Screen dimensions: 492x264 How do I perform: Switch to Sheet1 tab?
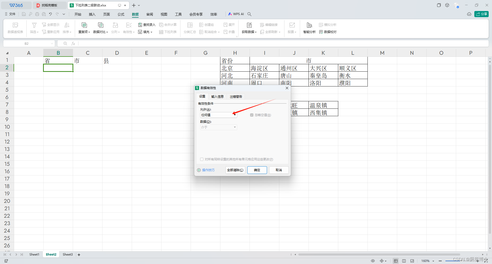(x=34, y=255)
